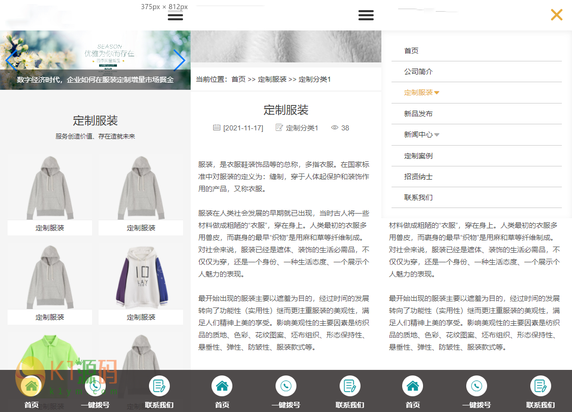Go to next banner slide arrow

tap(179, 60)
